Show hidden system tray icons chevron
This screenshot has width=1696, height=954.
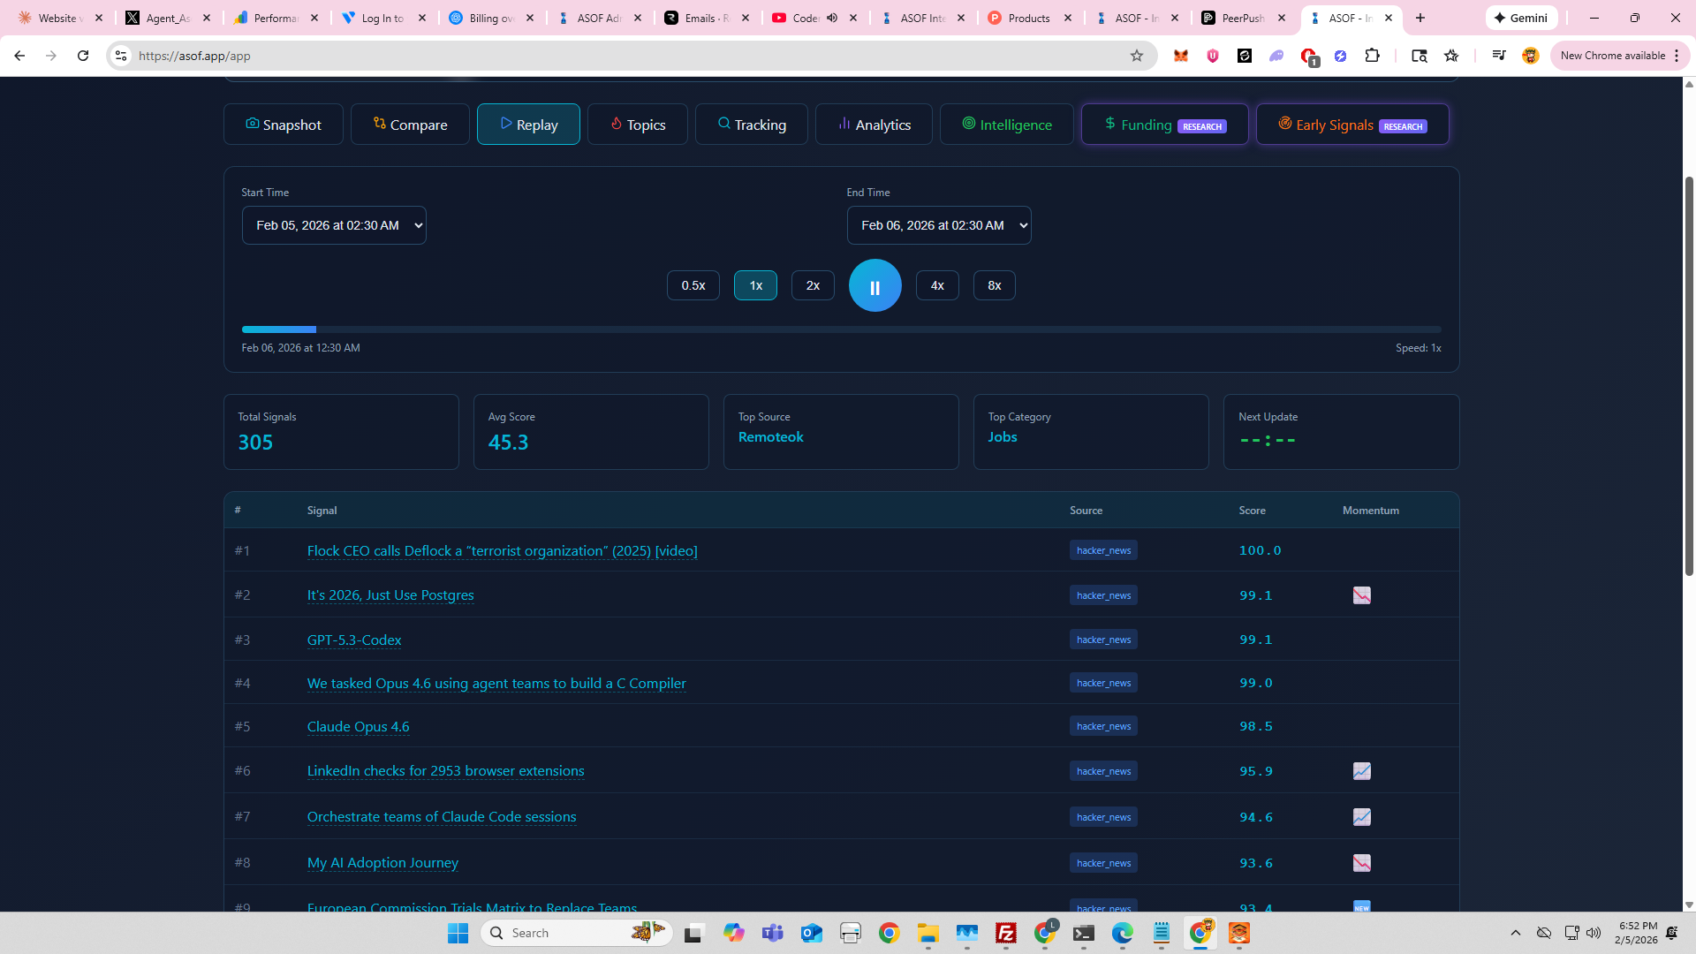click(x=1515, y=933)
